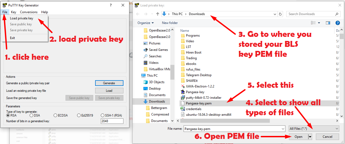The image size is (345, 144).
Task: Click the PuTTY Key Generator help question mark
Action: point(111,5)
